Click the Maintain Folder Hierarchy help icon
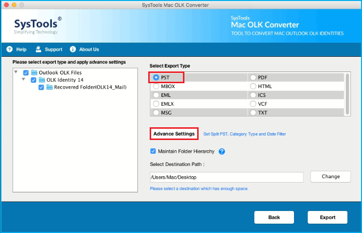The width and height of the screenshot is (362, 233). pos(222,151)
